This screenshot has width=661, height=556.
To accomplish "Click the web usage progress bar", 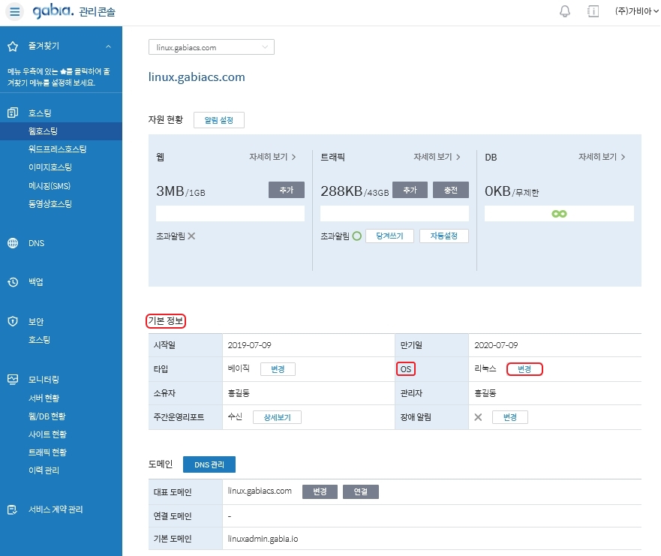I will tap(230, 214).
